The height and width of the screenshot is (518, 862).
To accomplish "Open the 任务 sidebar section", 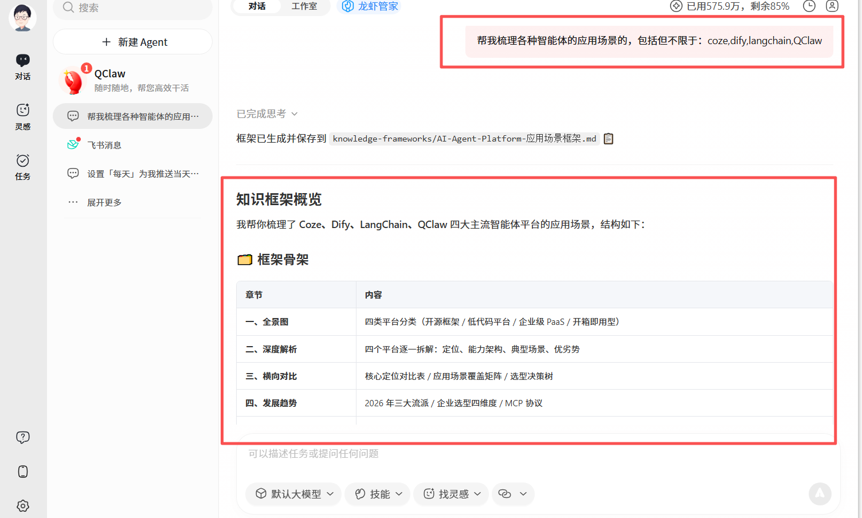I will pyautogui.click(x=23, y=167).
